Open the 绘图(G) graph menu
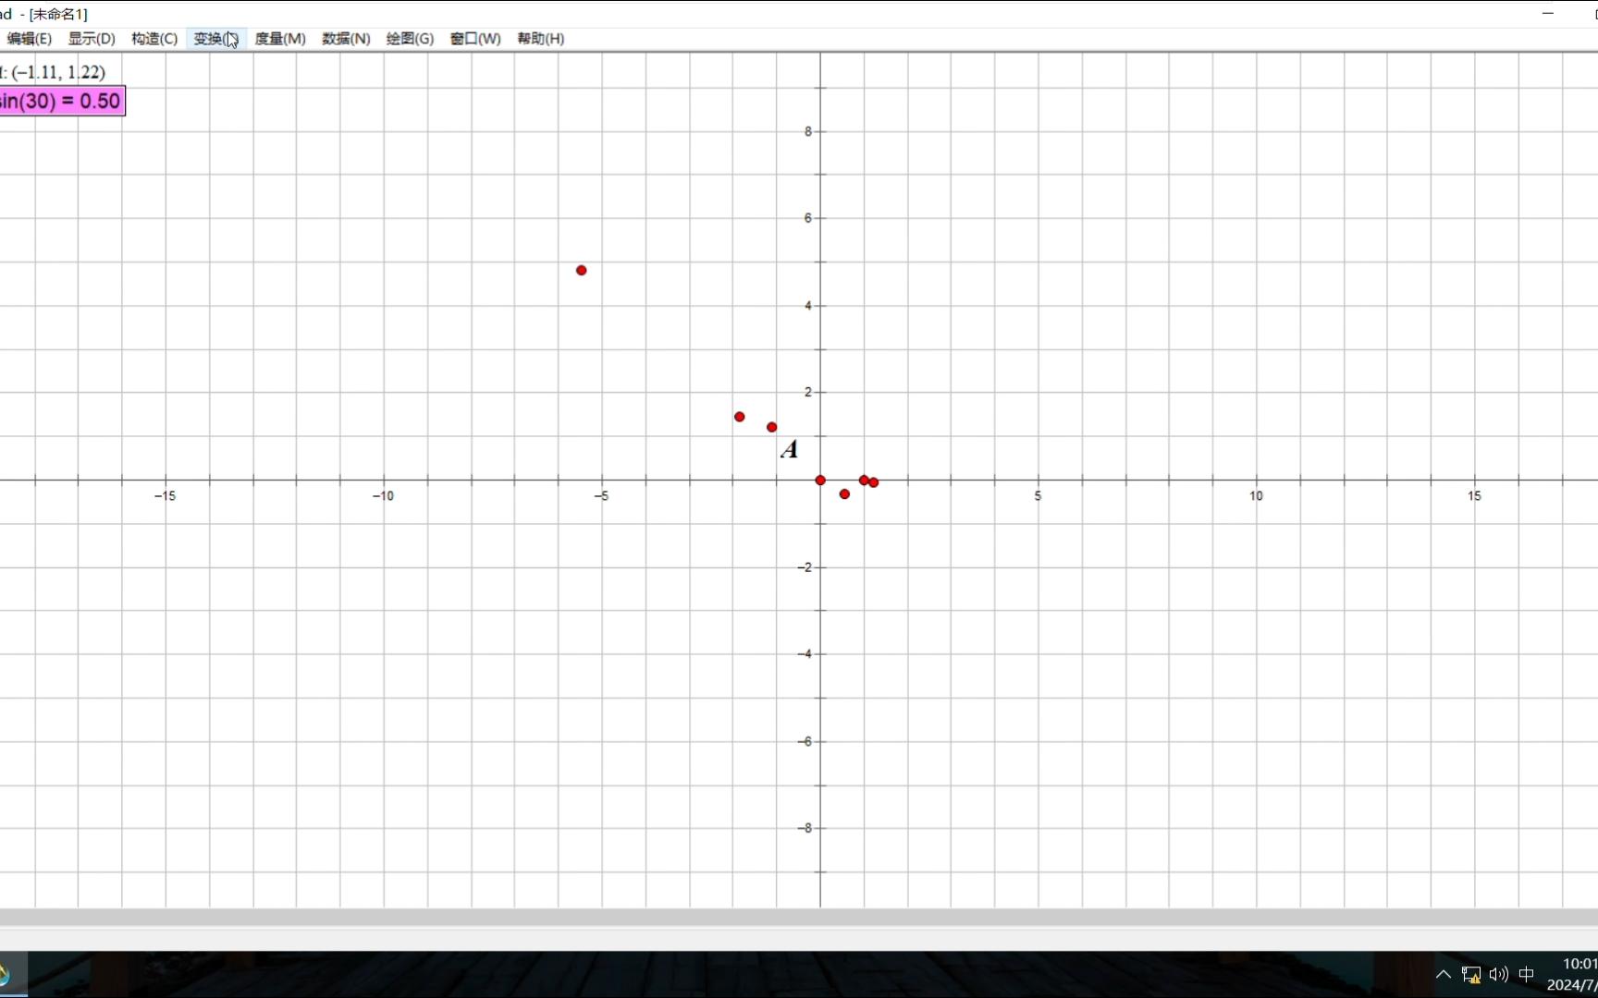This screenshot has width=1598, height=998. coord(410,39)
